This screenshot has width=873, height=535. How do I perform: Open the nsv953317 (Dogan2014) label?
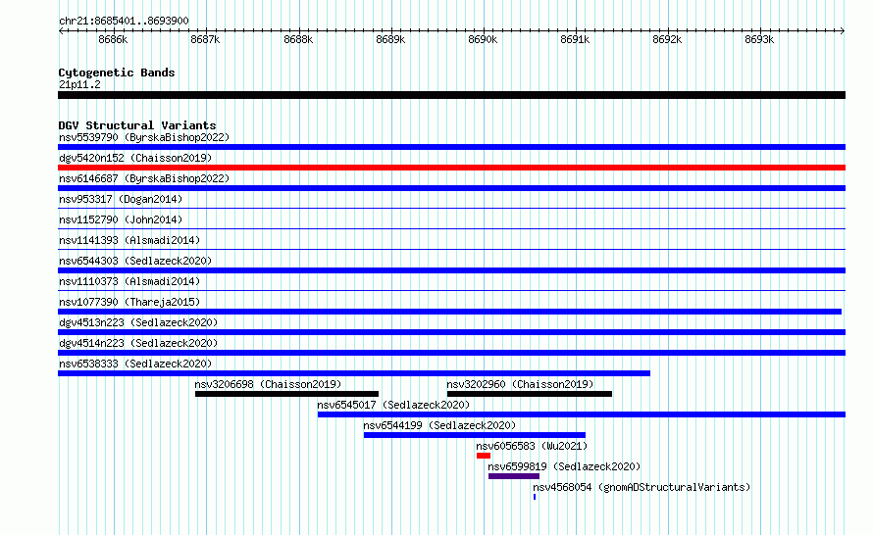(x=121, y=199)
